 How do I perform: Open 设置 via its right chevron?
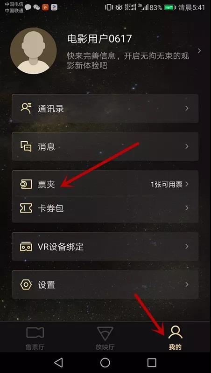click(x=187, y=284)
